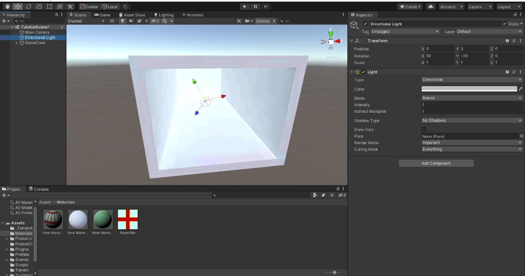Select the combined Transform tool
This screenshot has height=276, width=525.
(60, 7)
